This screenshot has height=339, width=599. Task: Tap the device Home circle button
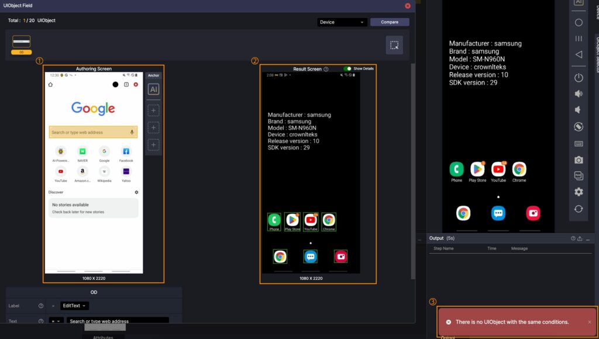point(579,23)
